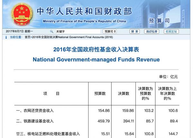This screenshot has width=193, height=138.
Task: Click the blue current-location marker icon
Action: tap(7, 37)
